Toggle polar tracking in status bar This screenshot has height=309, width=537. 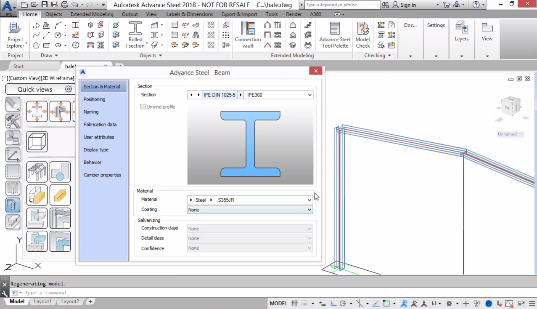click(x=343, y=303)
